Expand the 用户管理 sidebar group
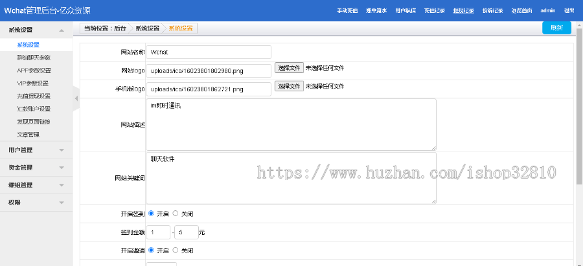Viewport: 583px width, 266px height. click(x=36, y=150)
